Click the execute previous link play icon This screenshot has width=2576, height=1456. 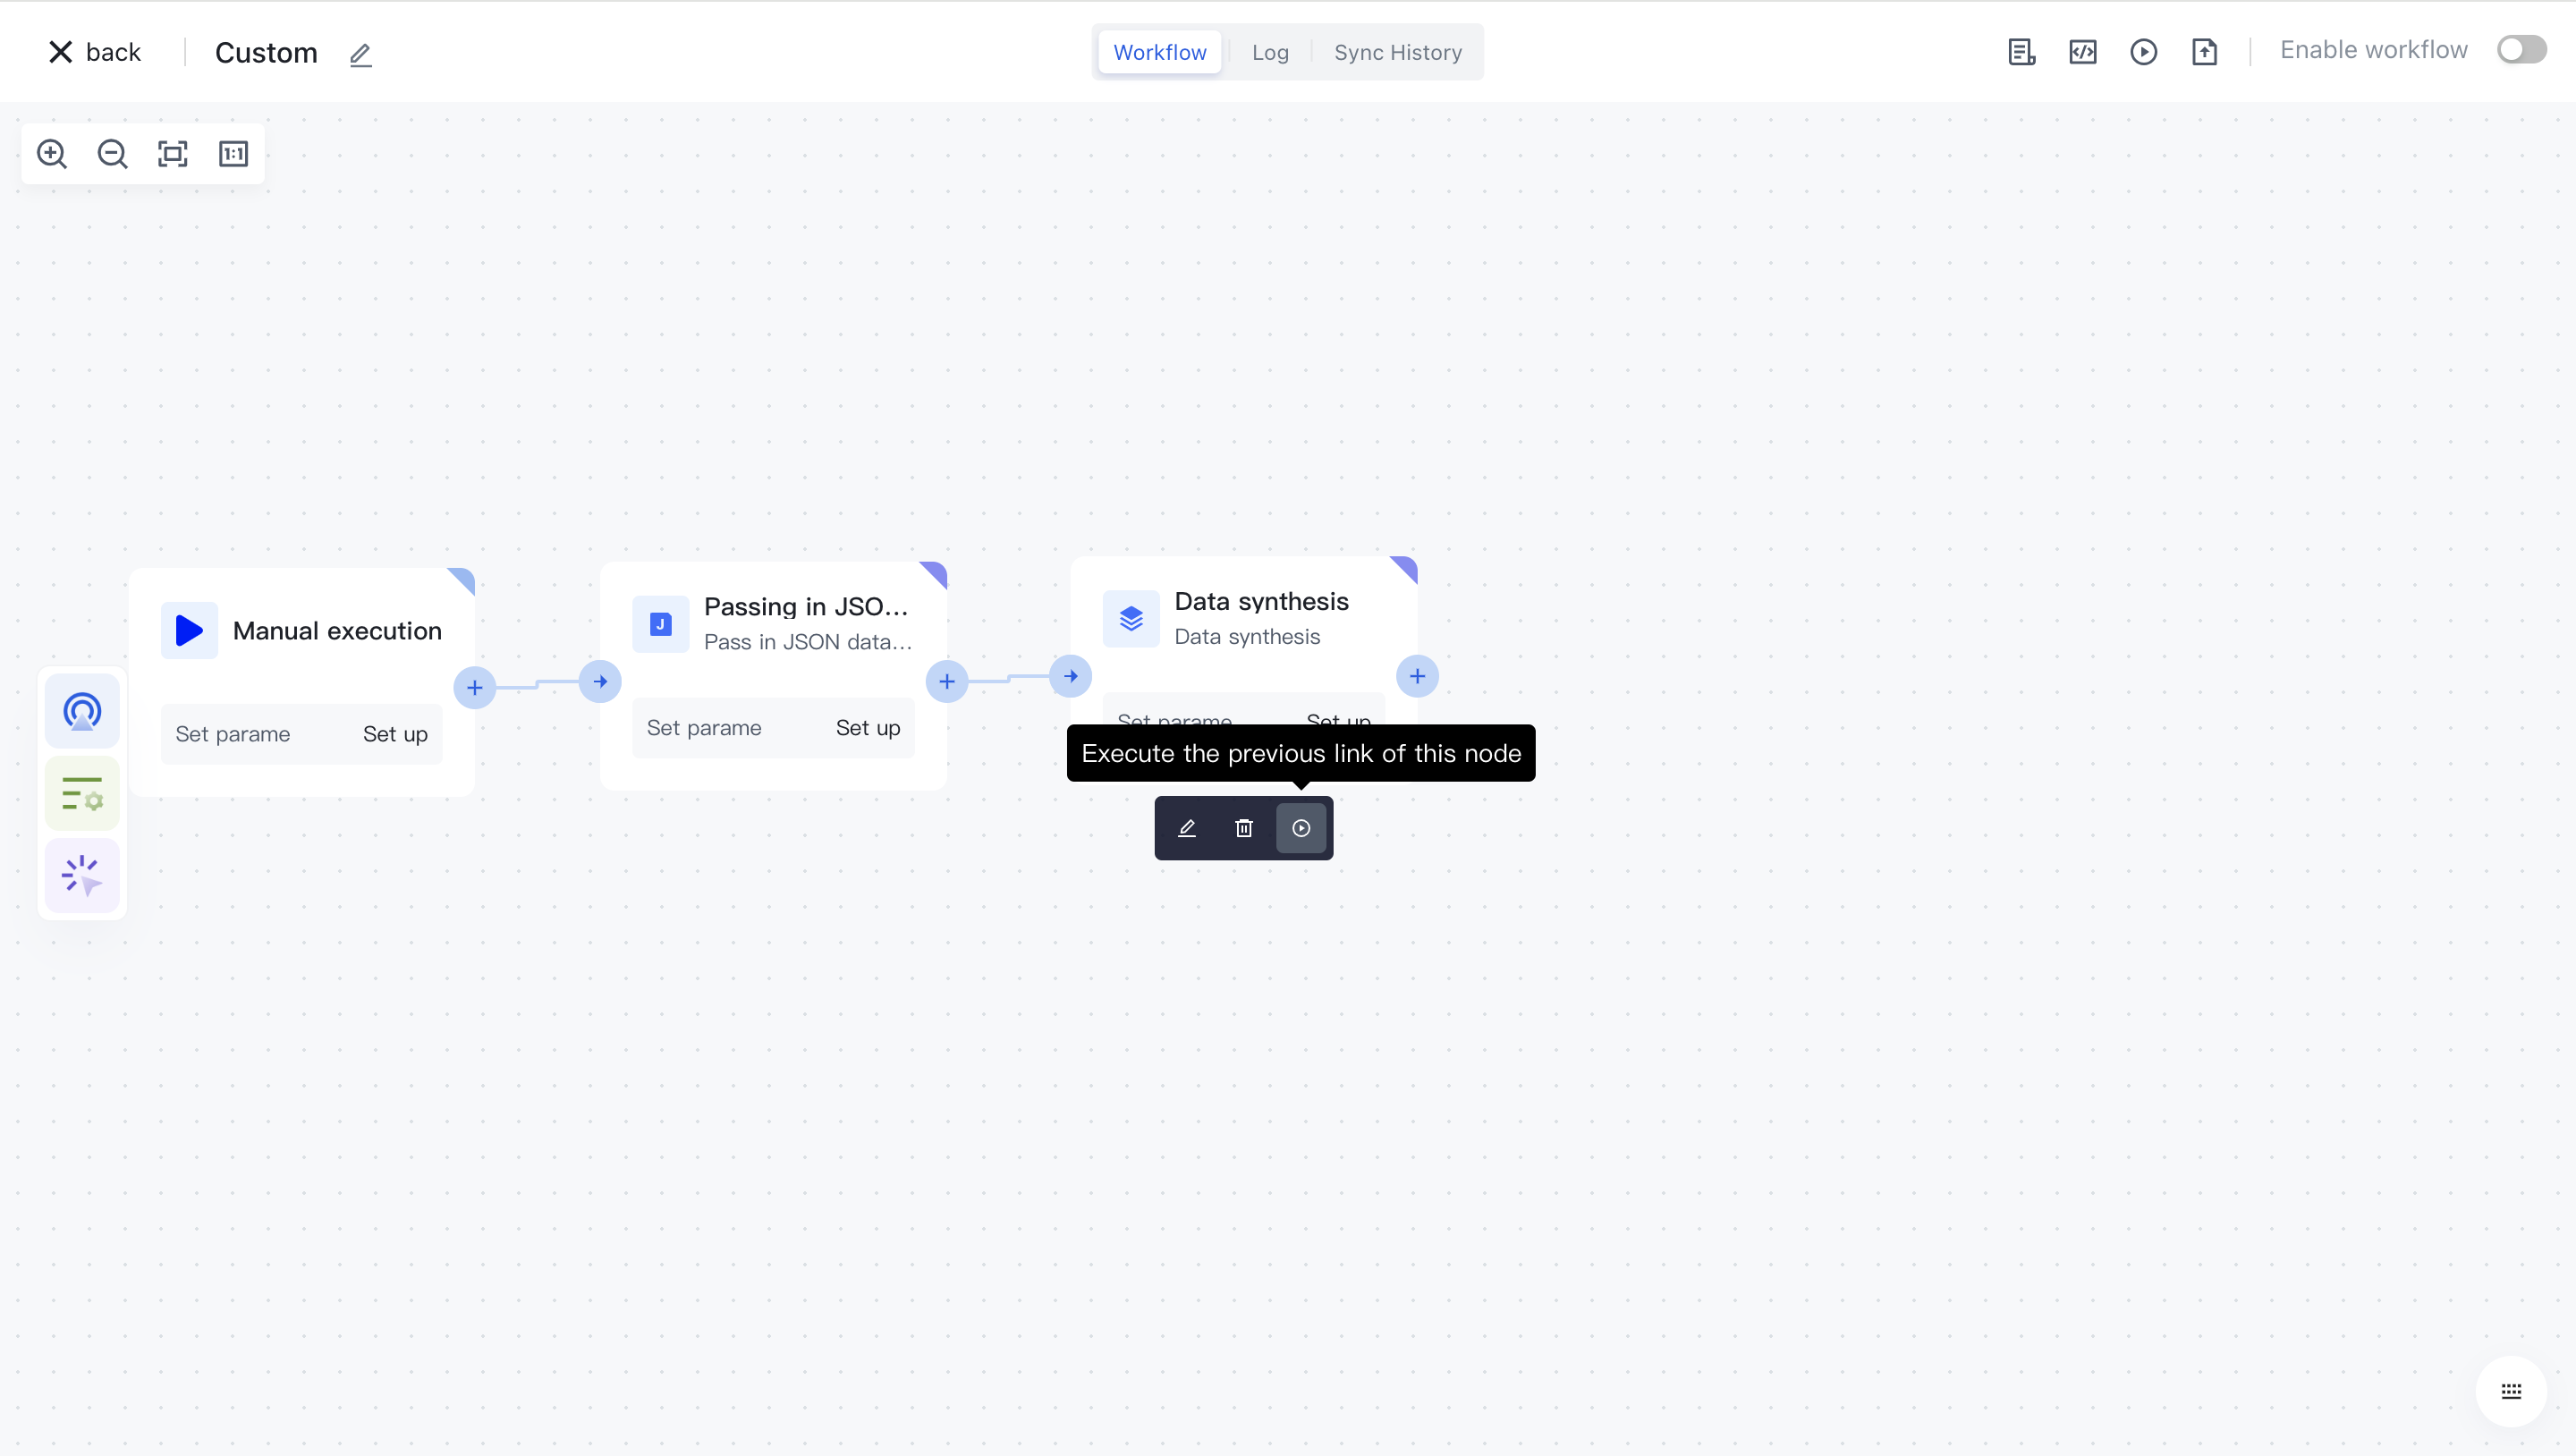click(x=1301, y=828)
